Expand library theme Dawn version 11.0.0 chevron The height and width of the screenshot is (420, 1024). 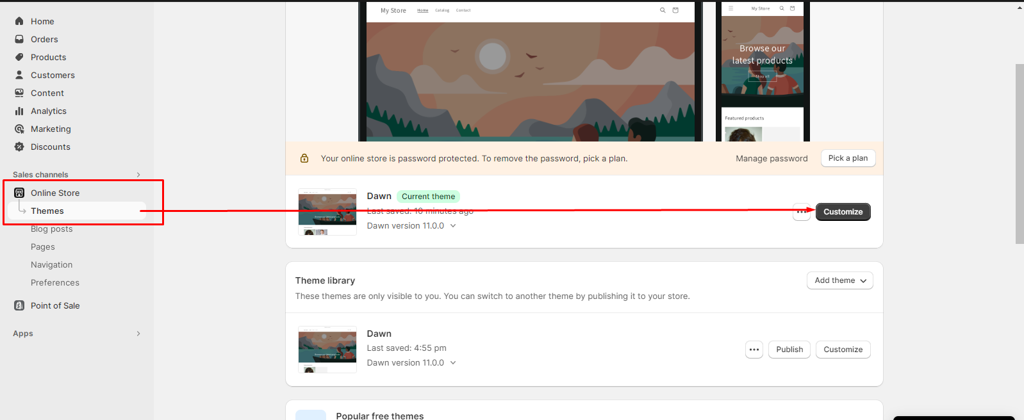tap(453, 362)
